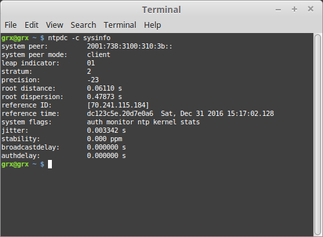This screenshot has height=237, width=323.
Task: Click the root dispersion value
Action: (104, 97)
